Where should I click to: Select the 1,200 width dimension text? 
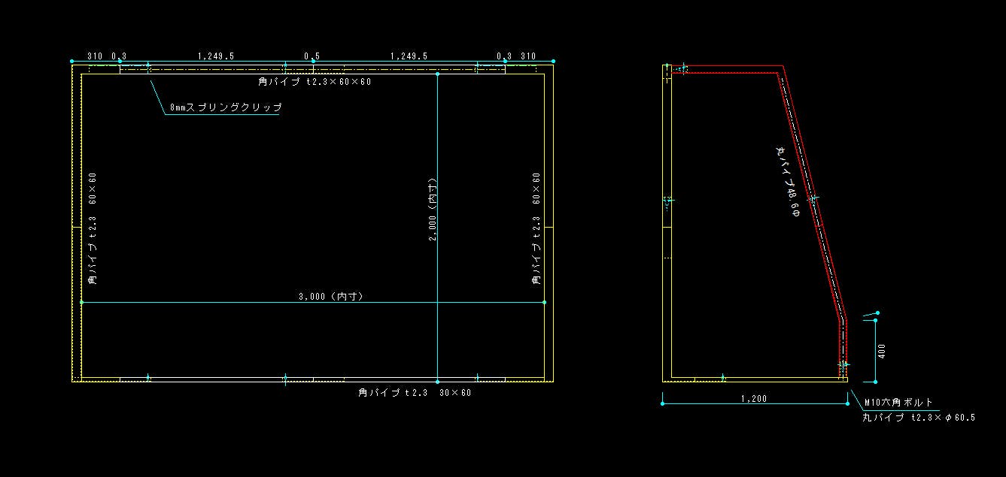pyautogui.click(x=754, y=399)
